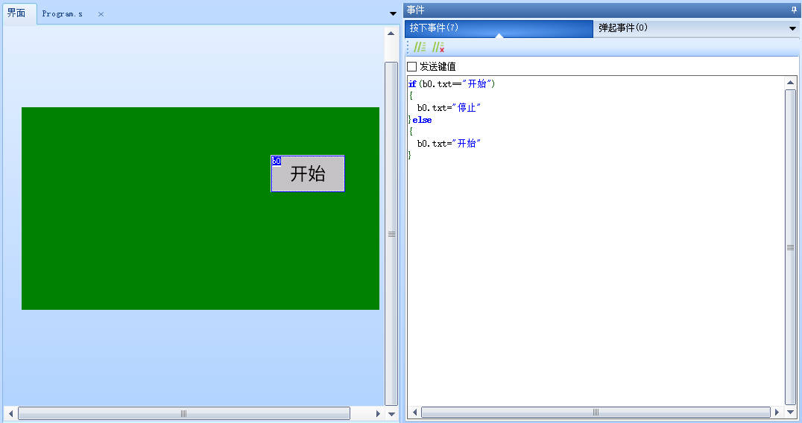Click design canvas horizontal scroll left arrow
Screen dimensions: 802x423
pos(10,413)
